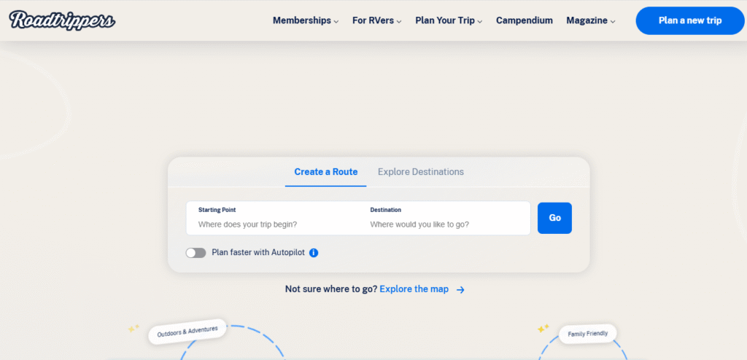Click the Destination input field

pos(446,224)
